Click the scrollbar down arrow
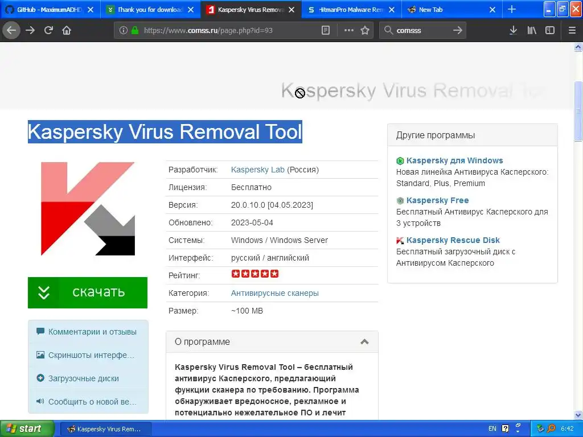583x437 pixels. click(578, 415)
